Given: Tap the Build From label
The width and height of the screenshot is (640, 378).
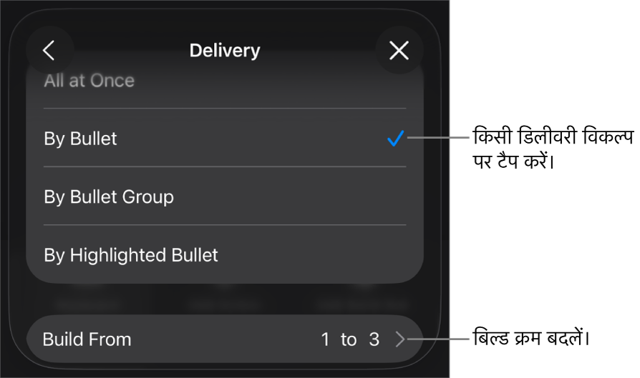Looking at the screenshot, I should [87, 339].
